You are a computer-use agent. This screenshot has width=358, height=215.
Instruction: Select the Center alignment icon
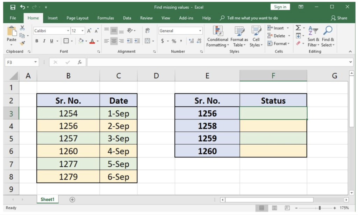(x=114, y=41)
